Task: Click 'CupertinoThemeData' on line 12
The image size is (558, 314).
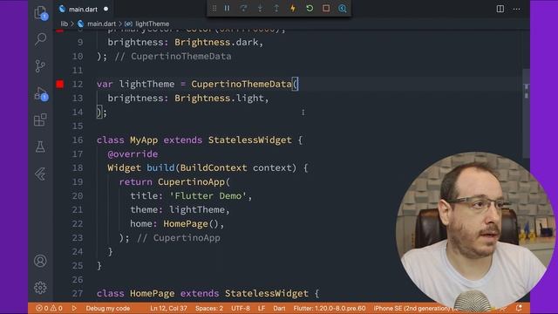Action: tap(242, 84)
